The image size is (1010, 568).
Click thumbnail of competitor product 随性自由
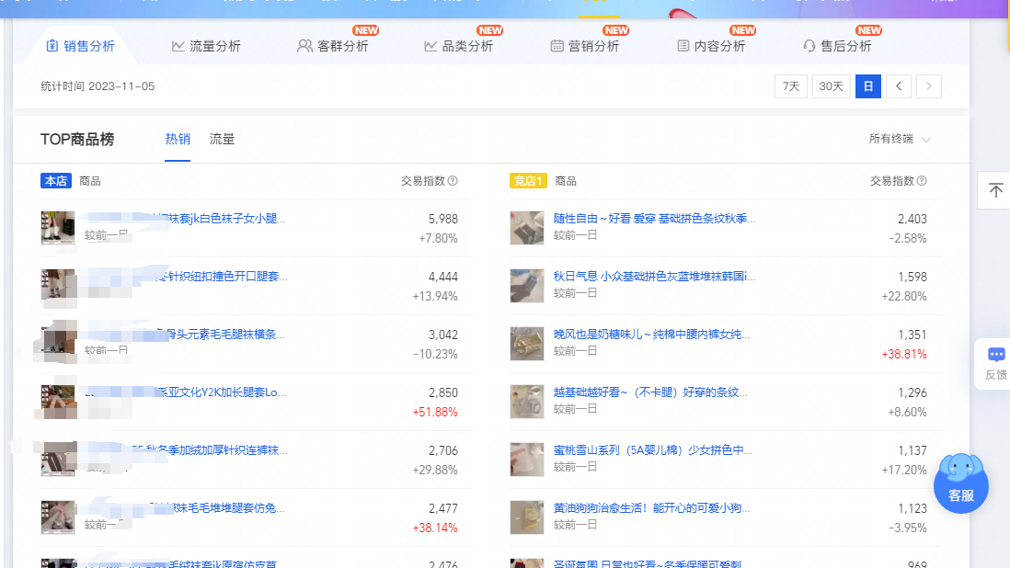(x=527, y=228)
